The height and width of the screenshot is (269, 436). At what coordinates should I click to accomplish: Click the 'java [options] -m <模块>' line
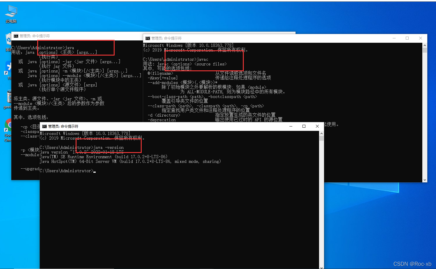coord(73,71)
